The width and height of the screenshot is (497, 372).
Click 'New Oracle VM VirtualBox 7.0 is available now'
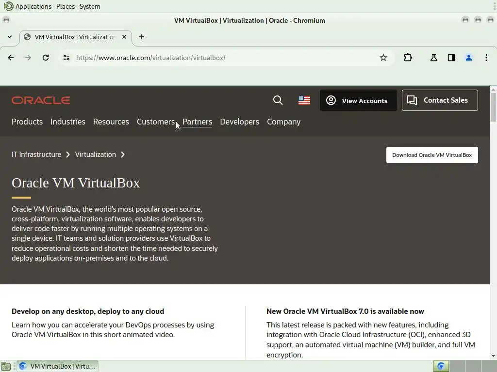tap(345, 311)
